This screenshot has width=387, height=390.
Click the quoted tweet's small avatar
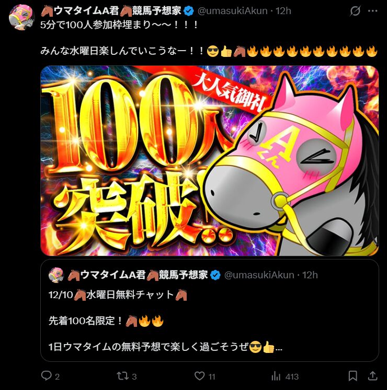[56, 275]
